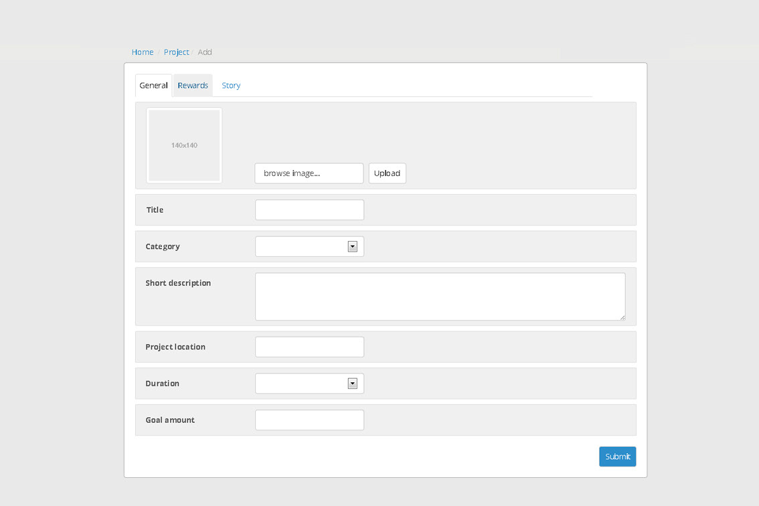Click the Short description label

(178, 283)
